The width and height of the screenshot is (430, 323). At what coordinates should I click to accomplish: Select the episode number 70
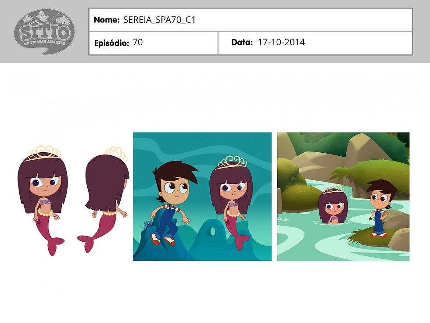pyautogui.click(x=138, y=42)
